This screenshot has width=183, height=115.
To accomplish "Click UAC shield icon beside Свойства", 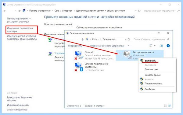I will [142, 89].
